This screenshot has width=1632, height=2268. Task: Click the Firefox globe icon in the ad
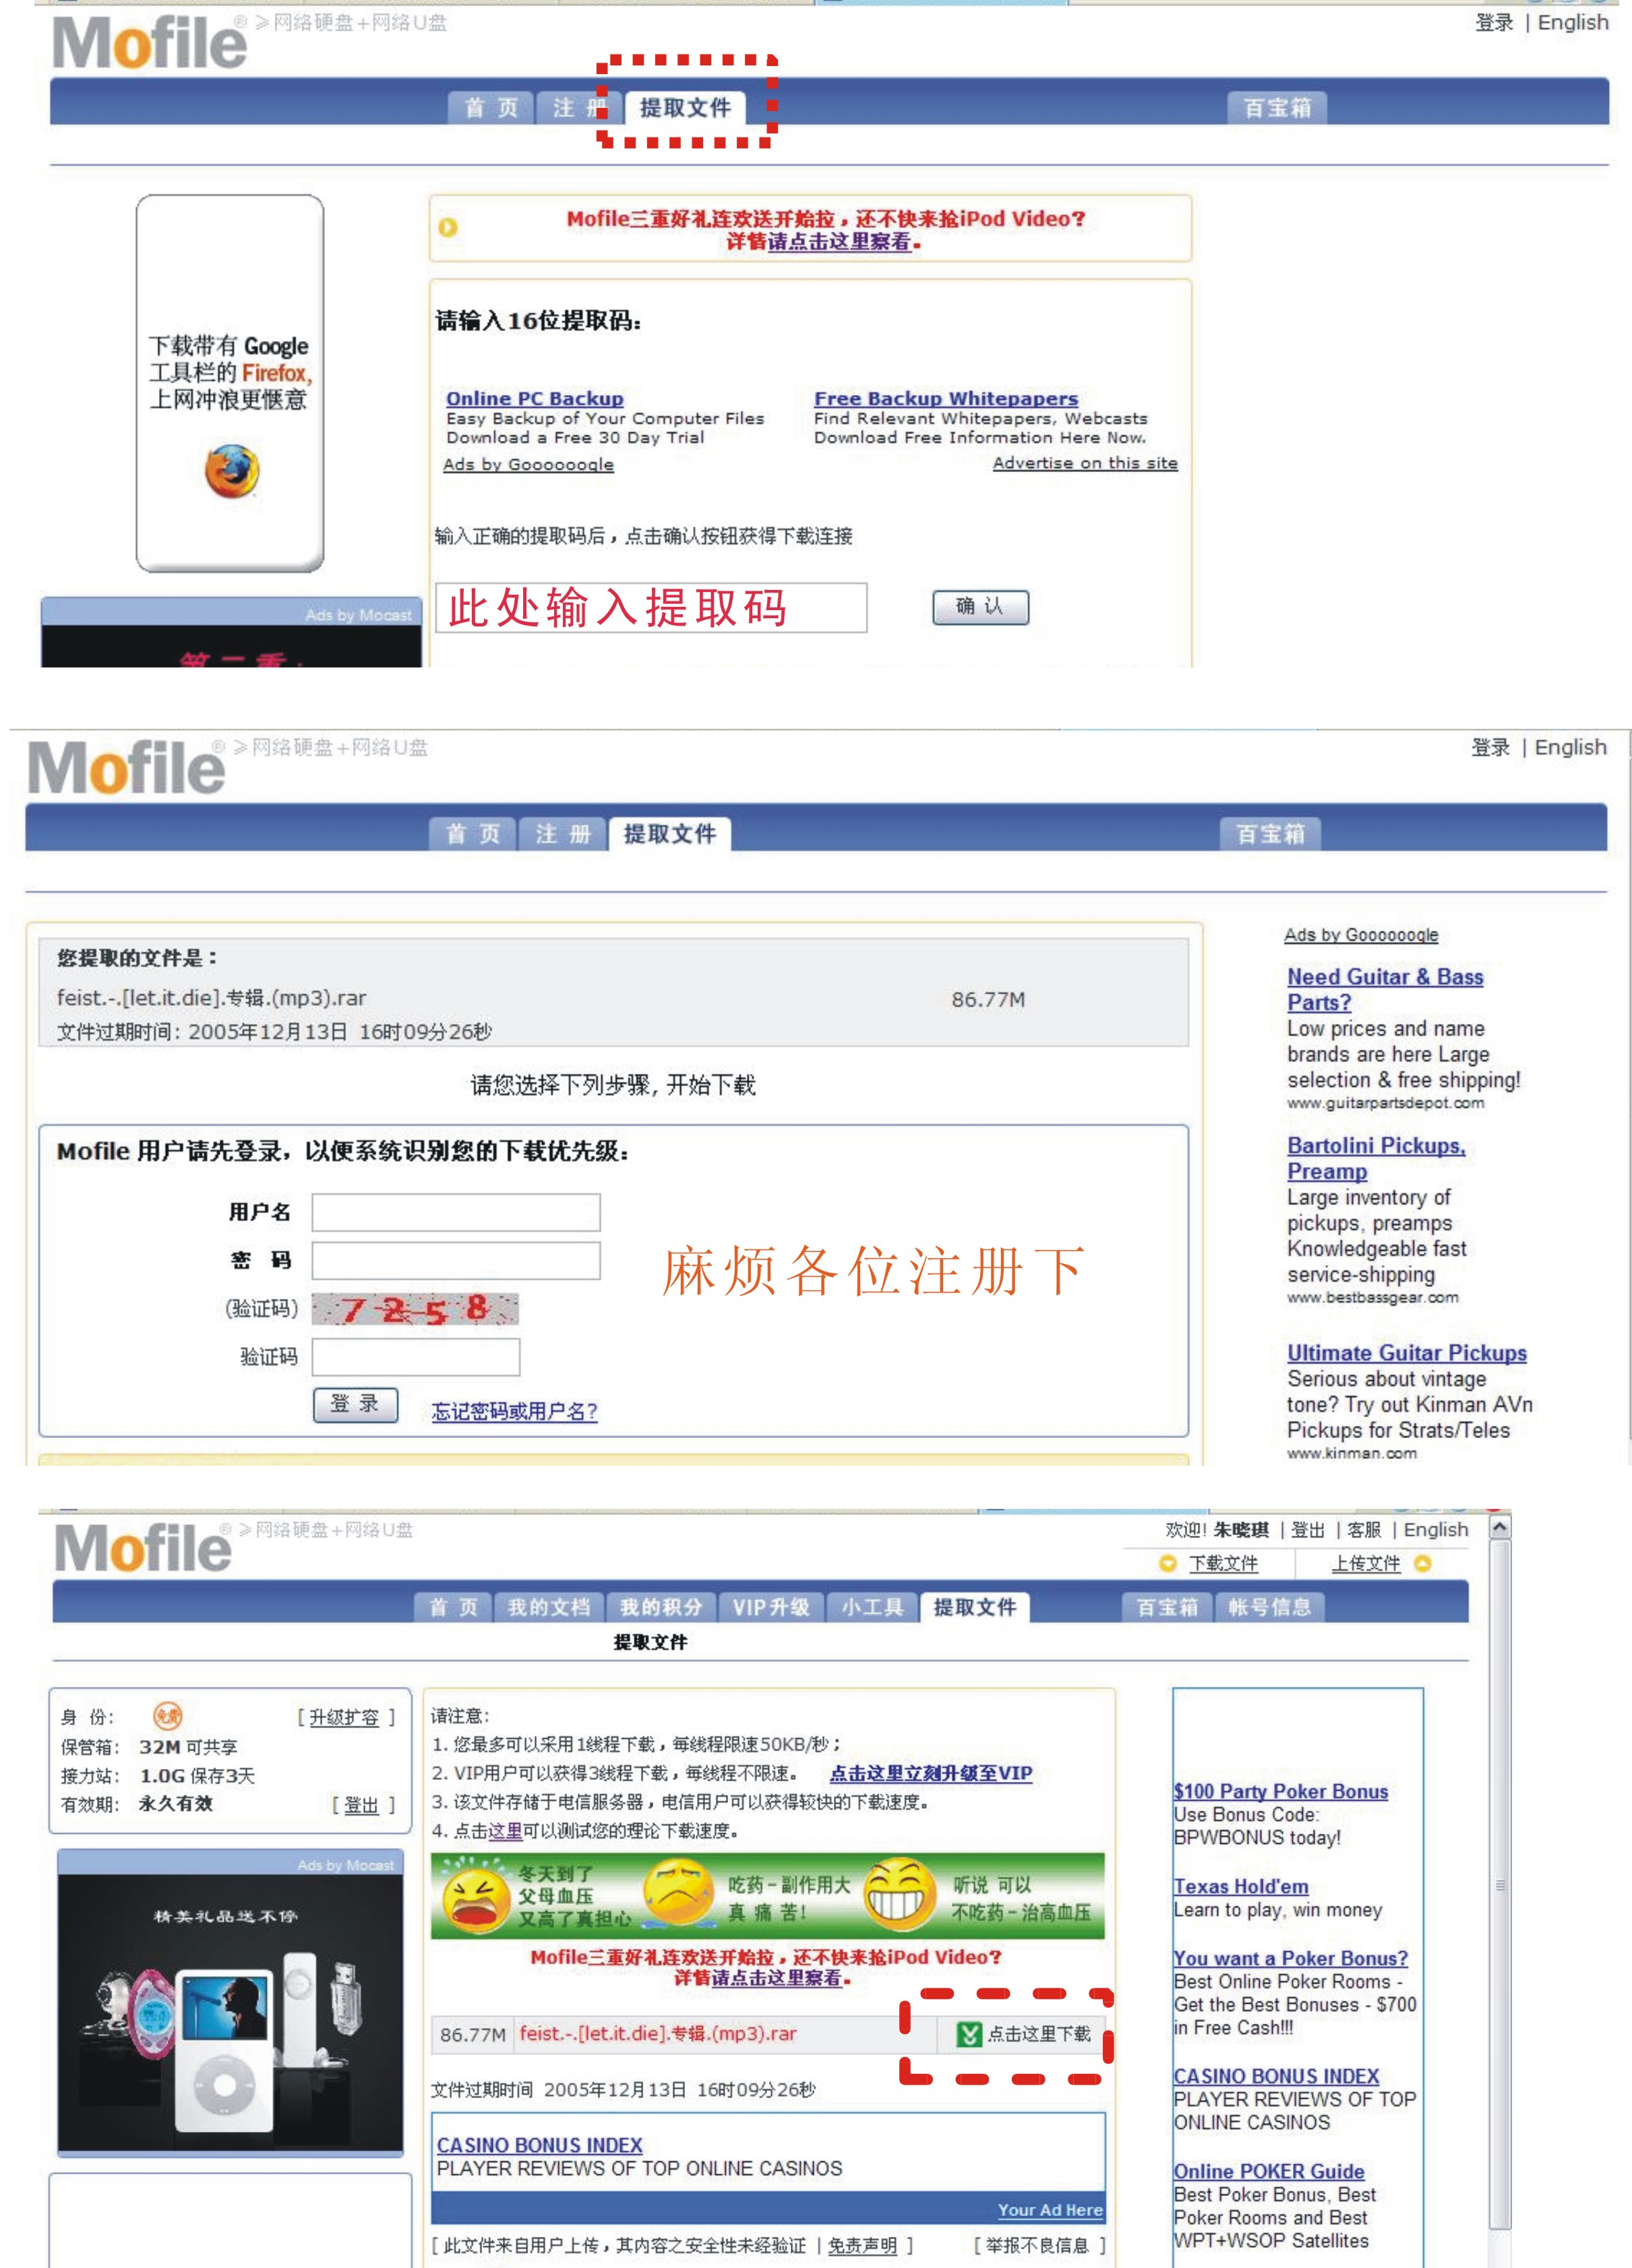pos(232,472)
